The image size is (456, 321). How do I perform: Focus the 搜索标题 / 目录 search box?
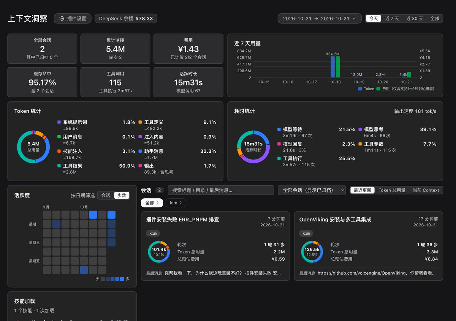tap(220, 190)
